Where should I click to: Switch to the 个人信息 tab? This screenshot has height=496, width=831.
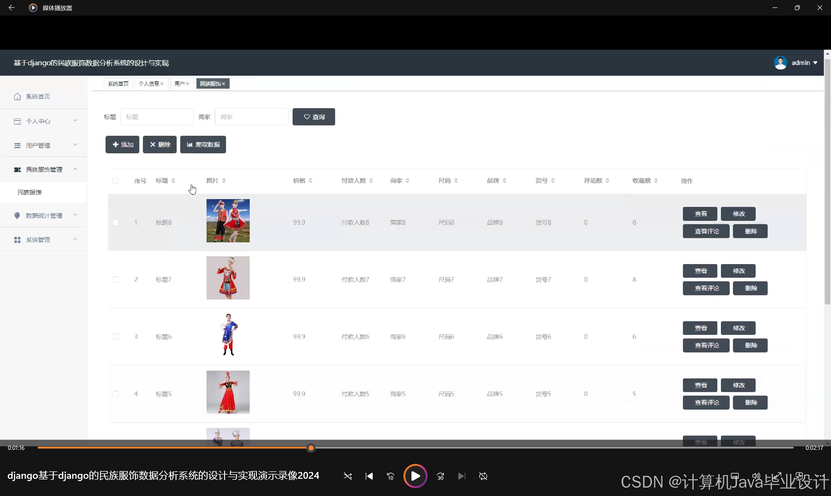pos(149,83)
